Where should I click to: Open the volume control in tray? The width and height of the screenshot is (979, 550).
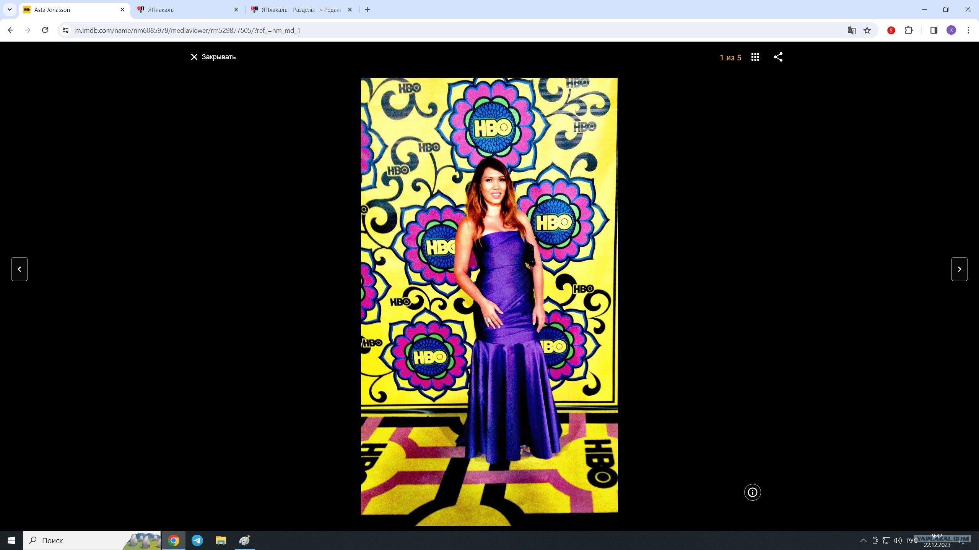pos(898,540)
